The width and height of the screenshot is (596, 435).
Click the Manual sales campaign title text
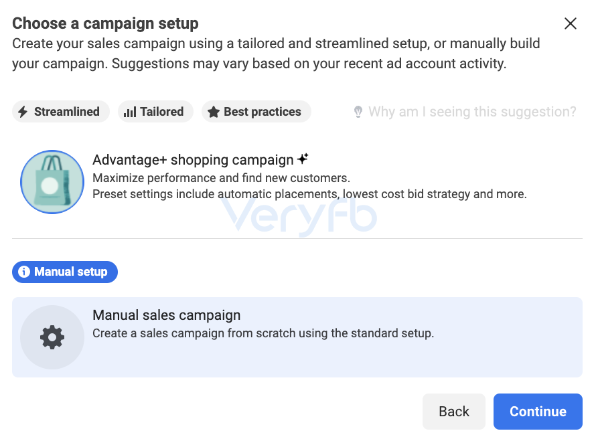point(167,315)
